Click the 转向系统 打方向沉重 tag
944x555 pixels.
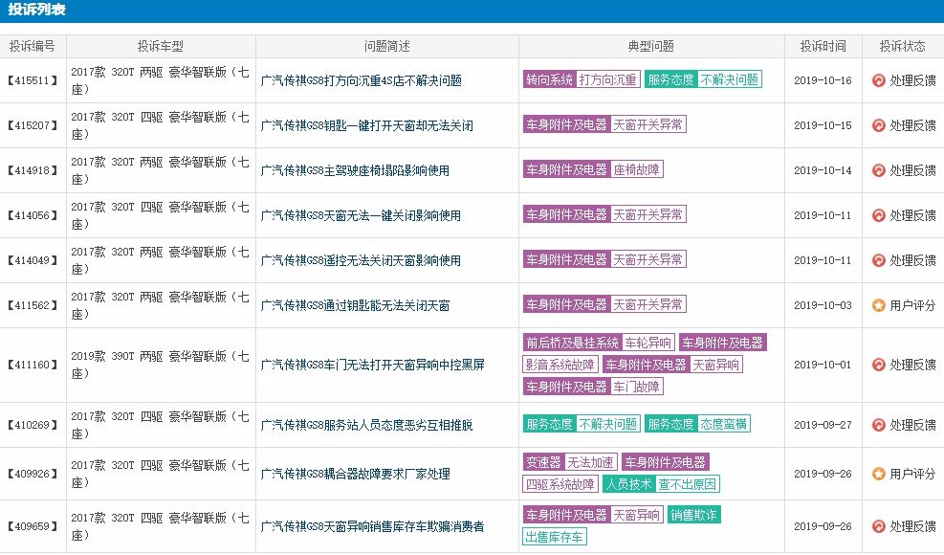[x=582, y=79]
